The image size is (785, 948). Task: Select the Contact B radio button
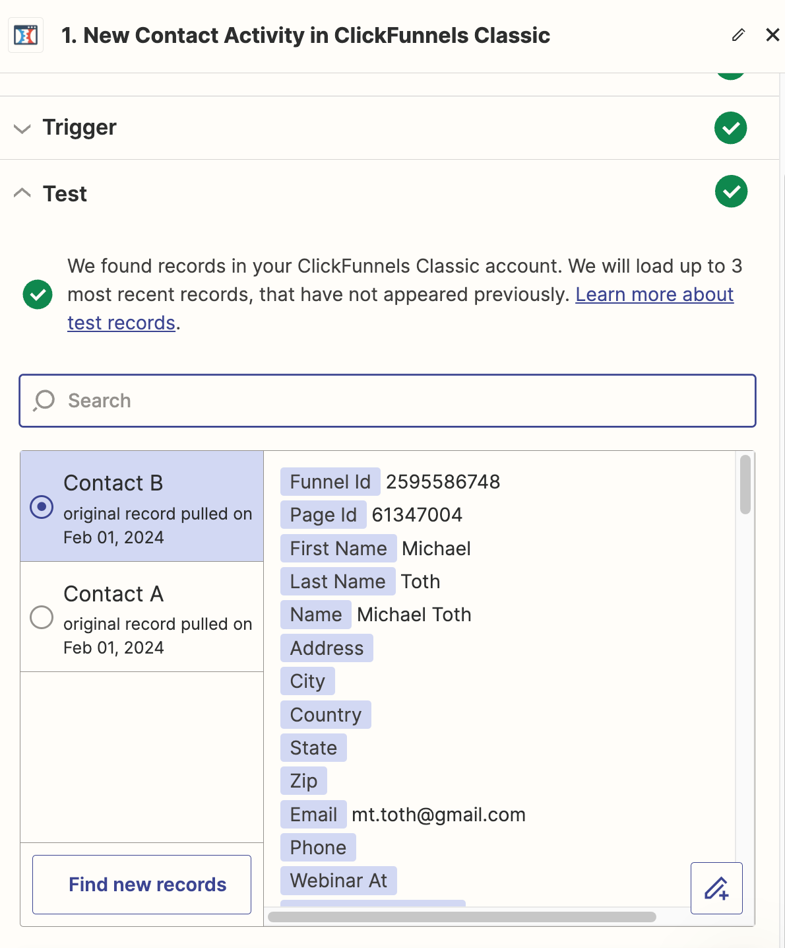[x=42, y=507]
